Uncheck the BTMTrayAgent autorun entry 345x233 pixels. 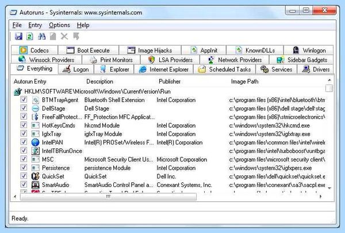24,100
